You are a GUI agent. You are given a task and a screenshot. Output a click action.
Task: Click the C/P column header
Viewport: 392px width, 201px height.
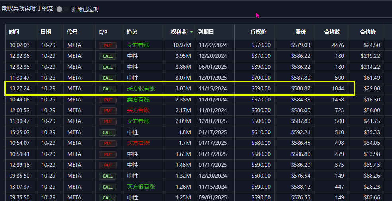[103, 32]
